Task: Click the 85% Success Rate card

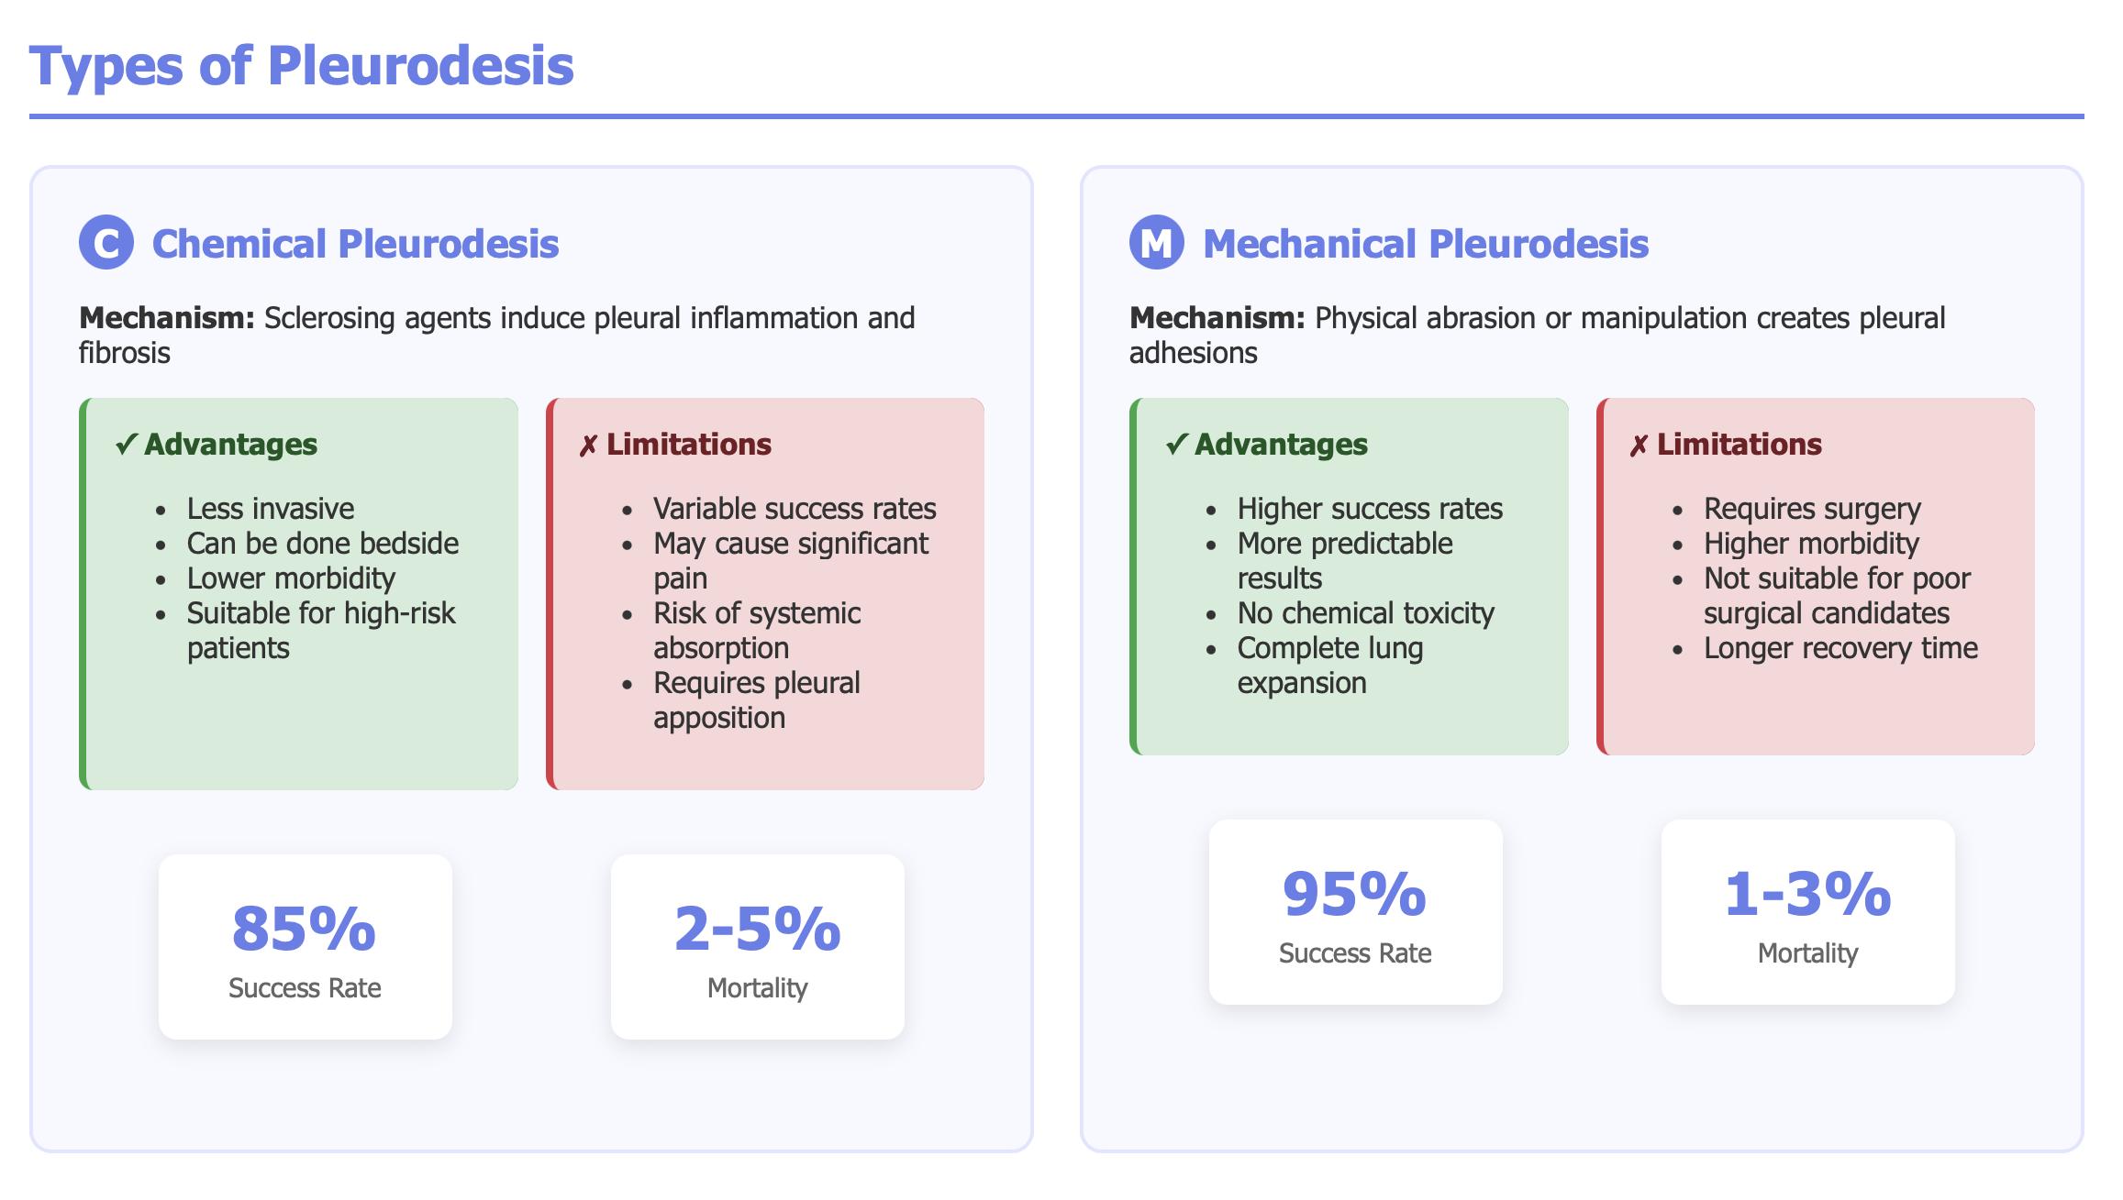Action: (x=305, y=946)
